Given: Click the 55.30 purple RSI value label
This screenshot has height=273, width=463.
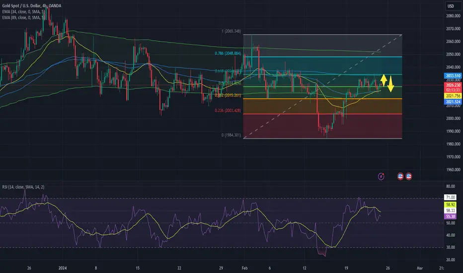Looking at the screenshot, I should [x=450, y=216].
